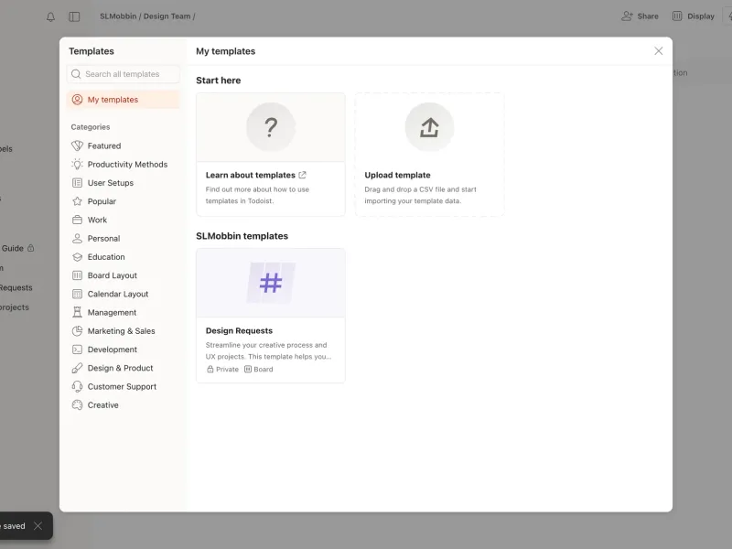Click the 'Categories' sidebar label
The width and height of the screenshot is (732, 549).
91,127
